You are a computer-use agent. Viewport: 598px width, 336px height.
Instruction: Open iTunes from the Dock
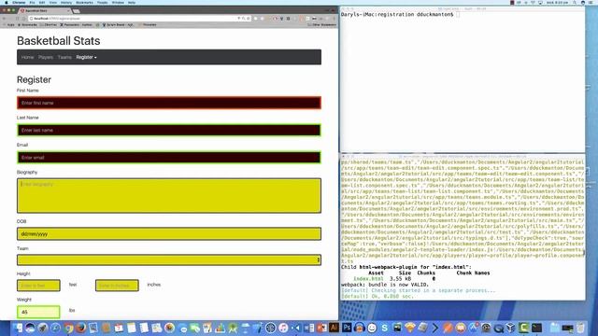[283, 328]
